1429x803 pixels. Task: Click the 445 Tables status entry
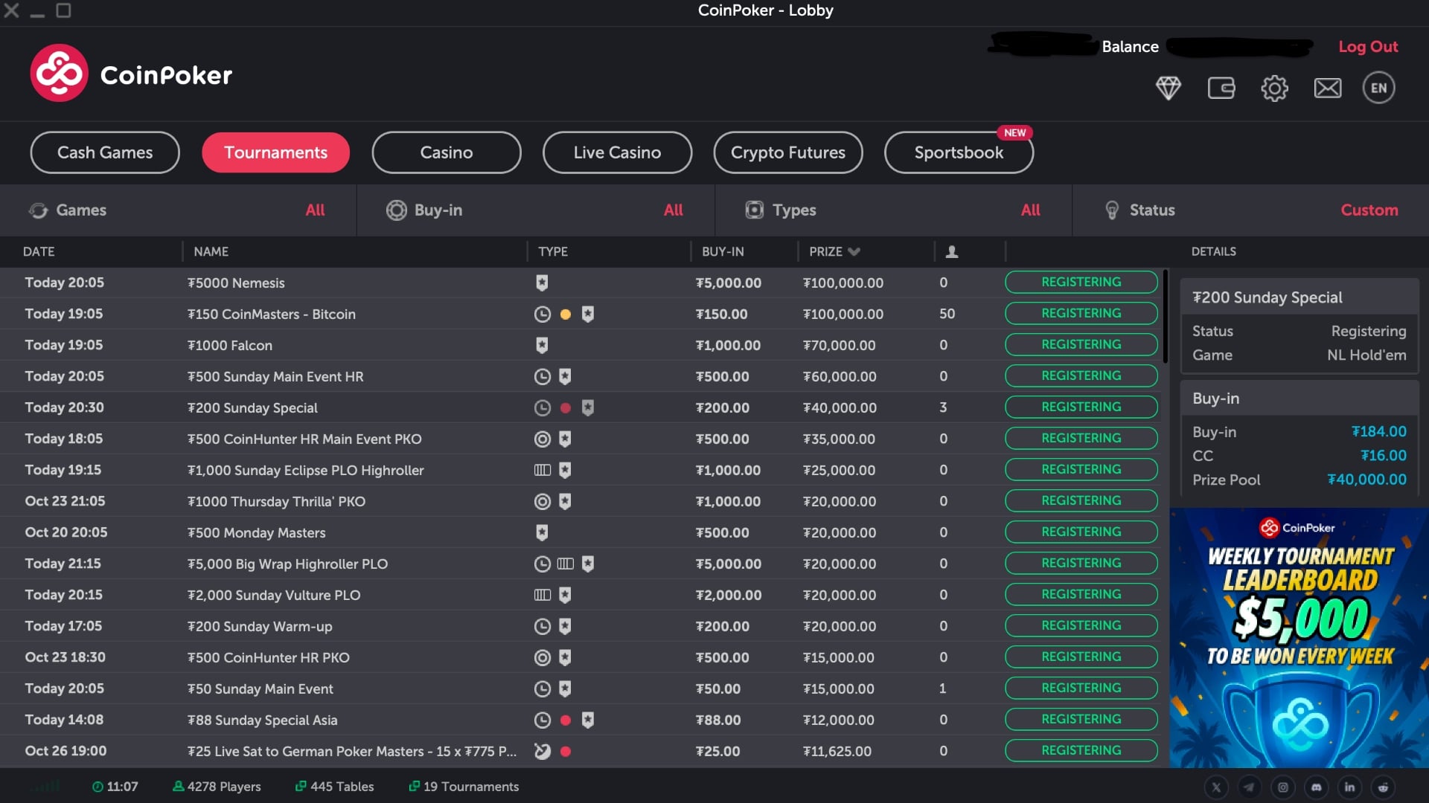point(335,787)
